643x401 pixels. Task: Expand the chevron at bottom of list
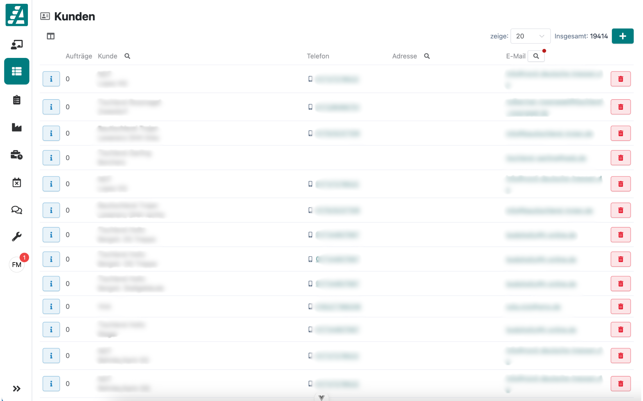click(321, 398)
